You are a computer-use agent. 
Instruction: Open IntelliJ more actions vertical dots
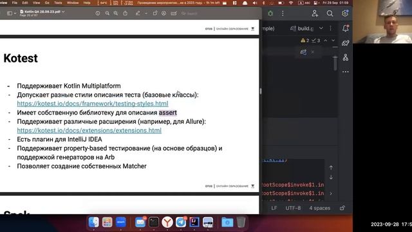(283, 13)
